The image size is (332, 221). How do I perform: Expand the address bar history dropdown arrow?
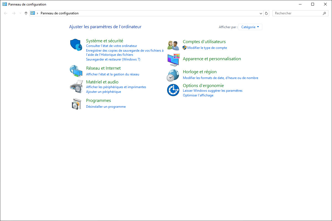pos(261,13)
